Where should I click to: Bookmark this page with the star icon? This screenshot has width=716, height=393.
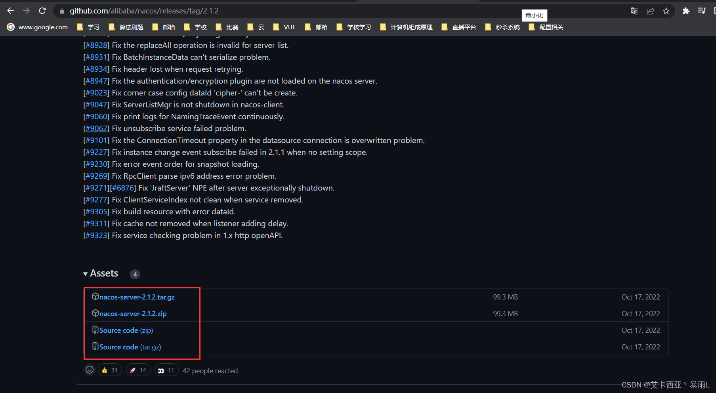coord(666,11)
